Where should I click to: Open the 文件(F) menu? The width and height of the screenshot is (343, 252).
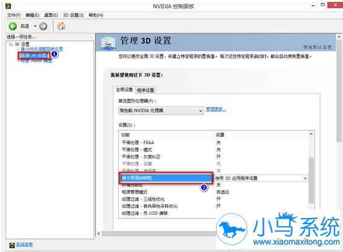(14, 15)
